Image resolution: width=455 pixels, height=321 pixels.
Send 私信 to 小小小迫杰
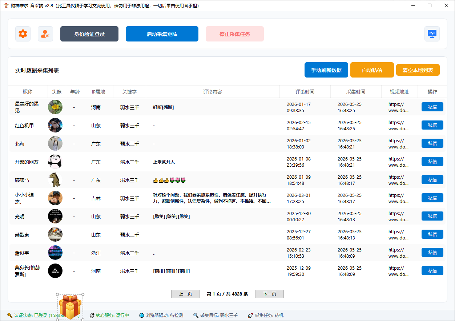(432, 198)
